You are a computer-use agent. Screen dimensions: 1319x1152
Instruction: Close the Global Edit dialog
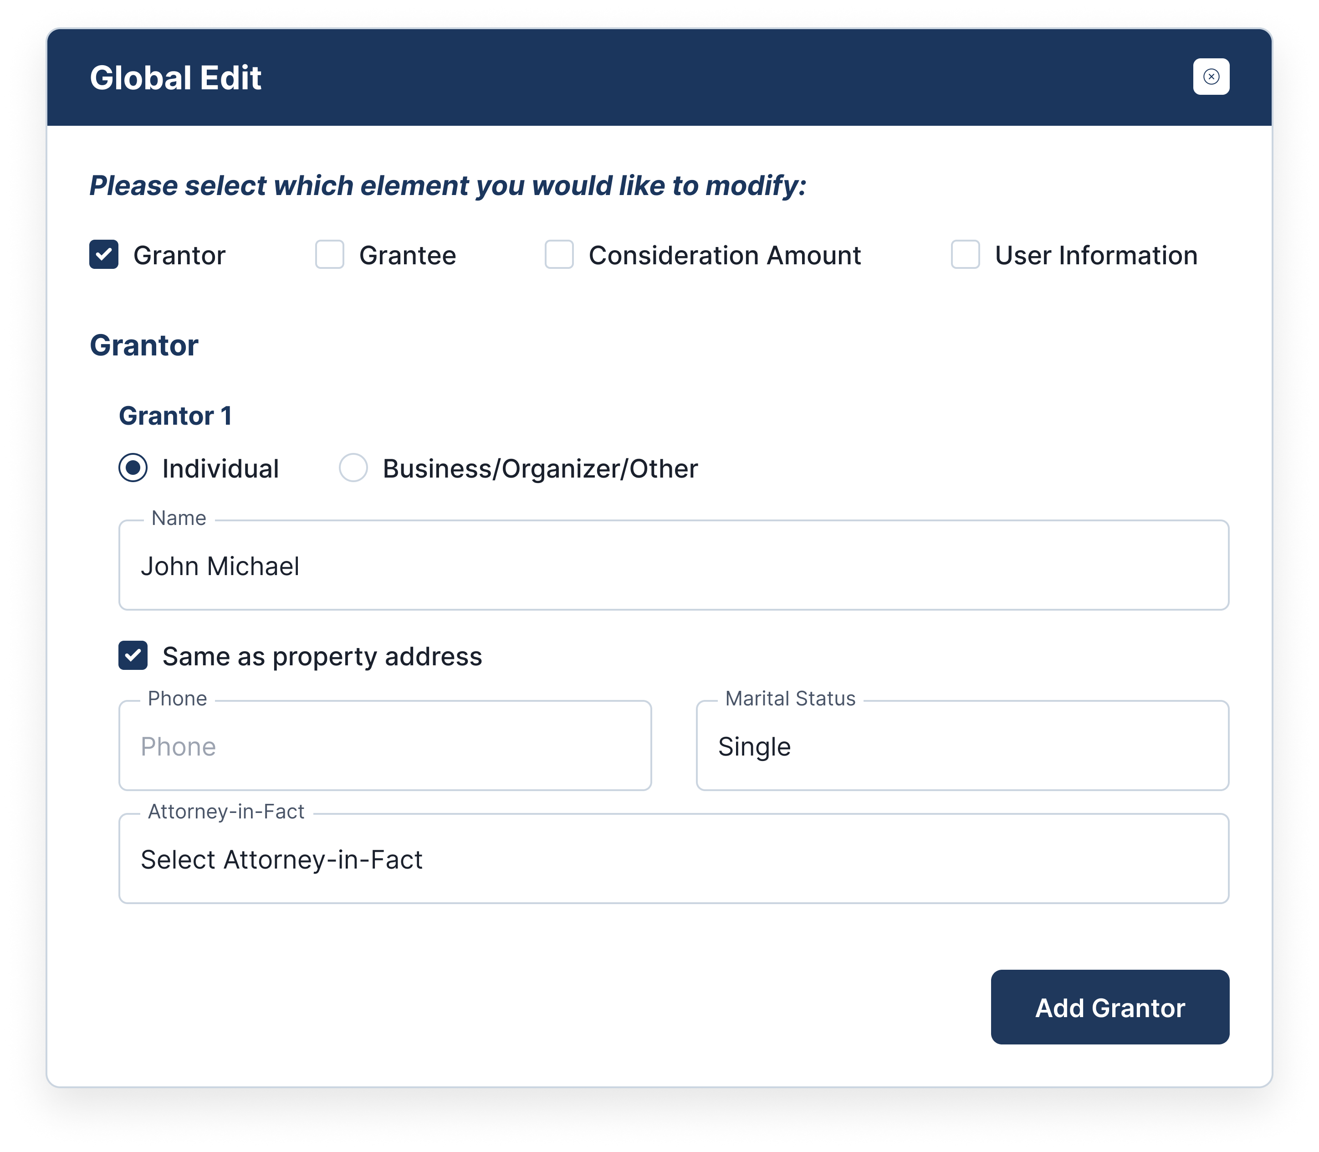click(1211, 77)
